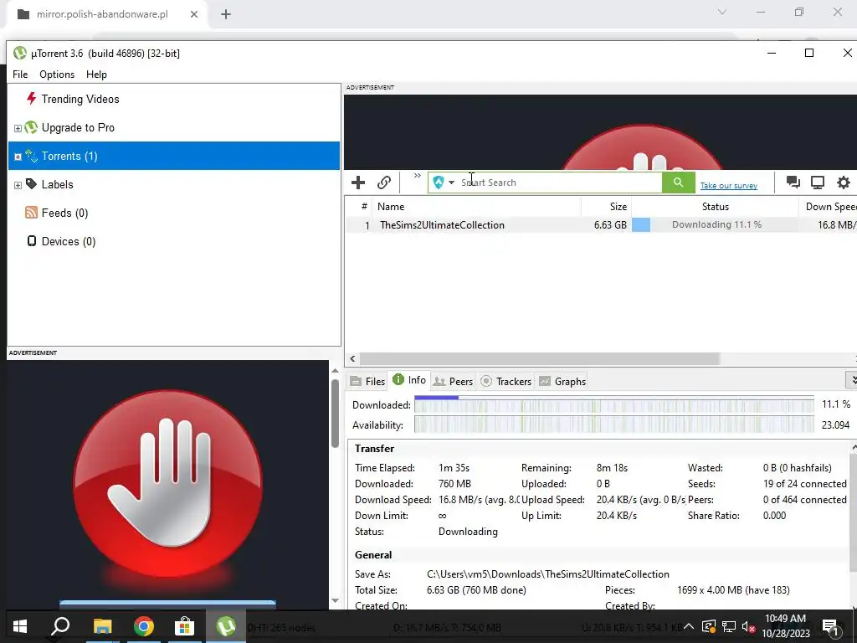Screen dimensions: 857x643
Task: Click the µTorrent taskbar icon
Action: (226, 626)
